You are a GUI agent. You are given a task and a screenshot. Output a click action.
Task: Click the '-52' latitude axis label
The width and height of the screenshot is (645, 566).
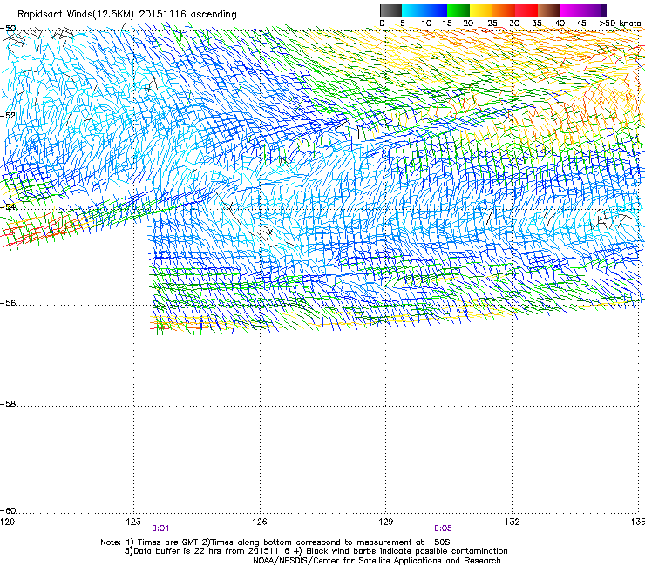(x=8, y=116)
